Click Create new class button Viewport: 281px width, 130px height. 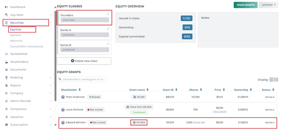pyautogui.click(x=84, y=61)
